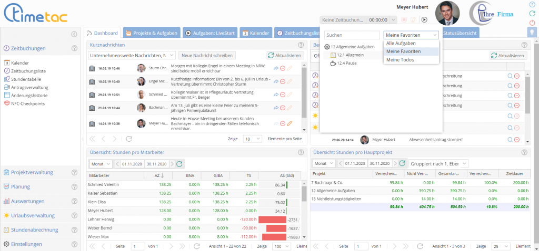Click Neue Nachricht schreiben button
Screen dimensions: 539x251
[206, 56]
